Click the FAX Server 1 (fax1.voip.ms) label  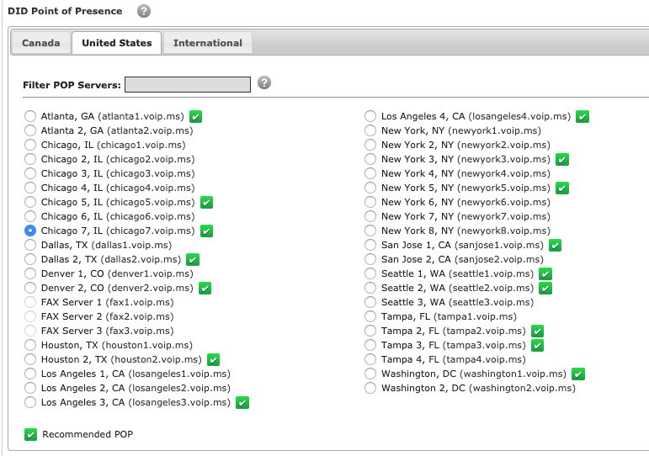point(107,302)
